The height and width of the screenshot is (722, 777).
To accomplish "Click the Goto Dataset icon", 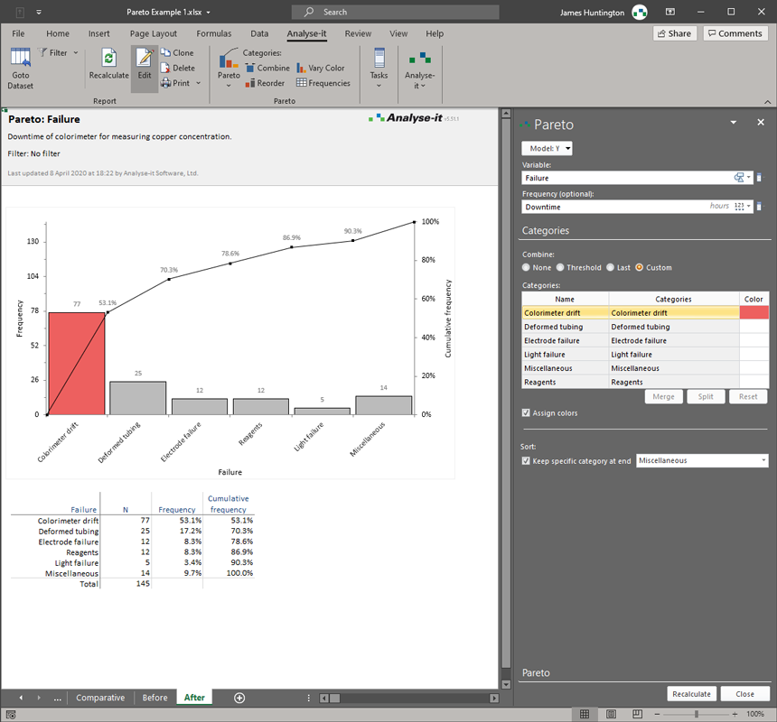I will pos(20,58).
